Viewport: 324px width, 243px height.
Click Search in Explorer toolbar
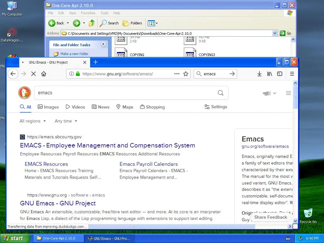coord(109,23)
